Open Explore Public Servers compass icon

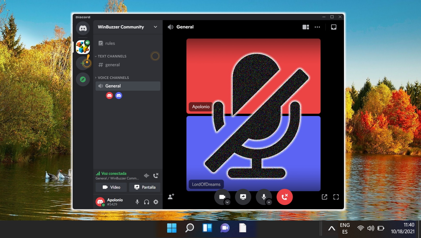83,79
